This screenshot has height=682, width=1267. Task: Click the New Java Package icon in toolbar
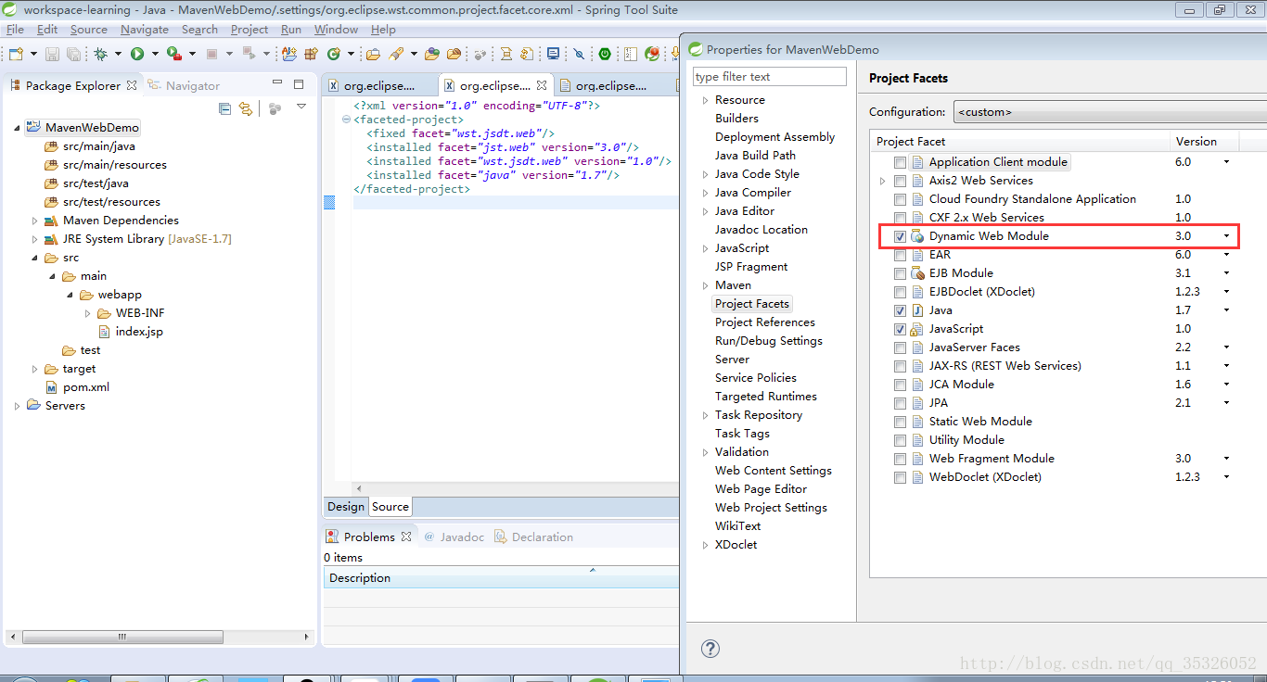click(x=313, y=54)
